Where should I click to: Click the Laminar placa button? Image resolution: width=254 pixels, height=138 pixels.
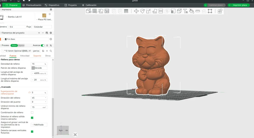[x=216, y=5]
